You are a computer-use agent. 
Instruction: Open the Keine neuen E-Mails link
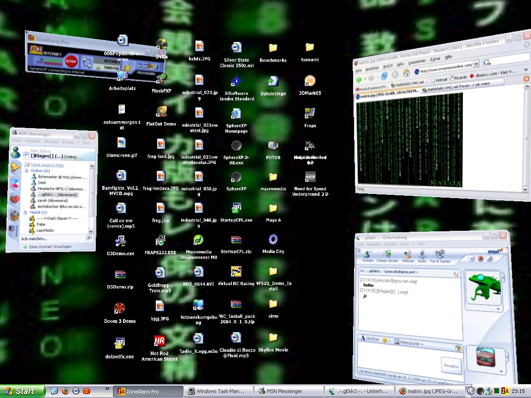pos(47,165)
